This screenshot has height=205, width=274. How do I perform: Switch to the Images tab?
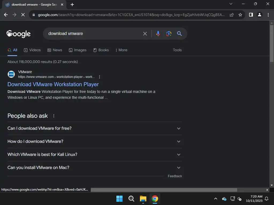(x=78, y=50)
